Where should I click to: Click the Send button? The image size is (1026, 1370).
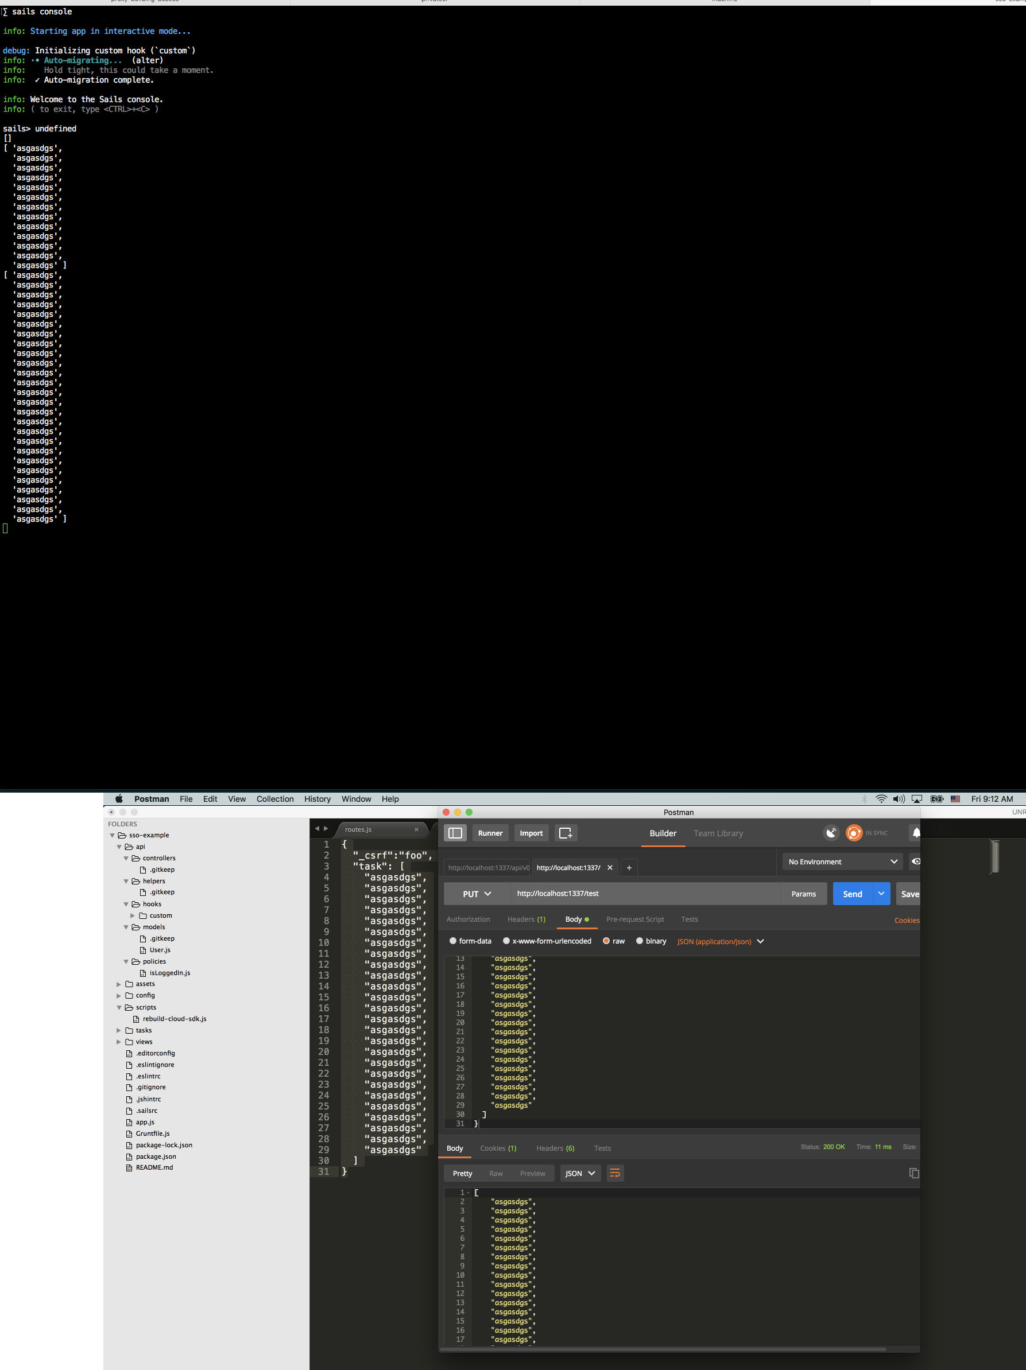coord(852,894)
